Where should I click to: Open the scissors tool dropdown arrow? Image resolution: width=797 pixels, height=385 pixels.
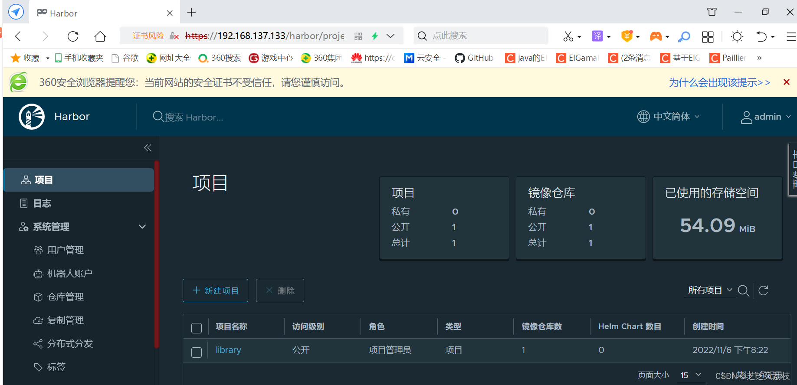[579, 37]
